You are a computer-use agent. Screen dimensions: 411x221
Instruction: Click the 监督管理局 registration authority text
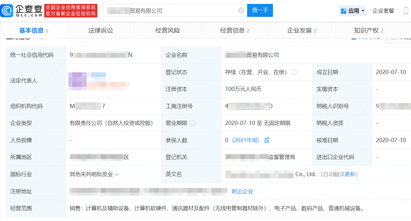click(x=282, y=157)
